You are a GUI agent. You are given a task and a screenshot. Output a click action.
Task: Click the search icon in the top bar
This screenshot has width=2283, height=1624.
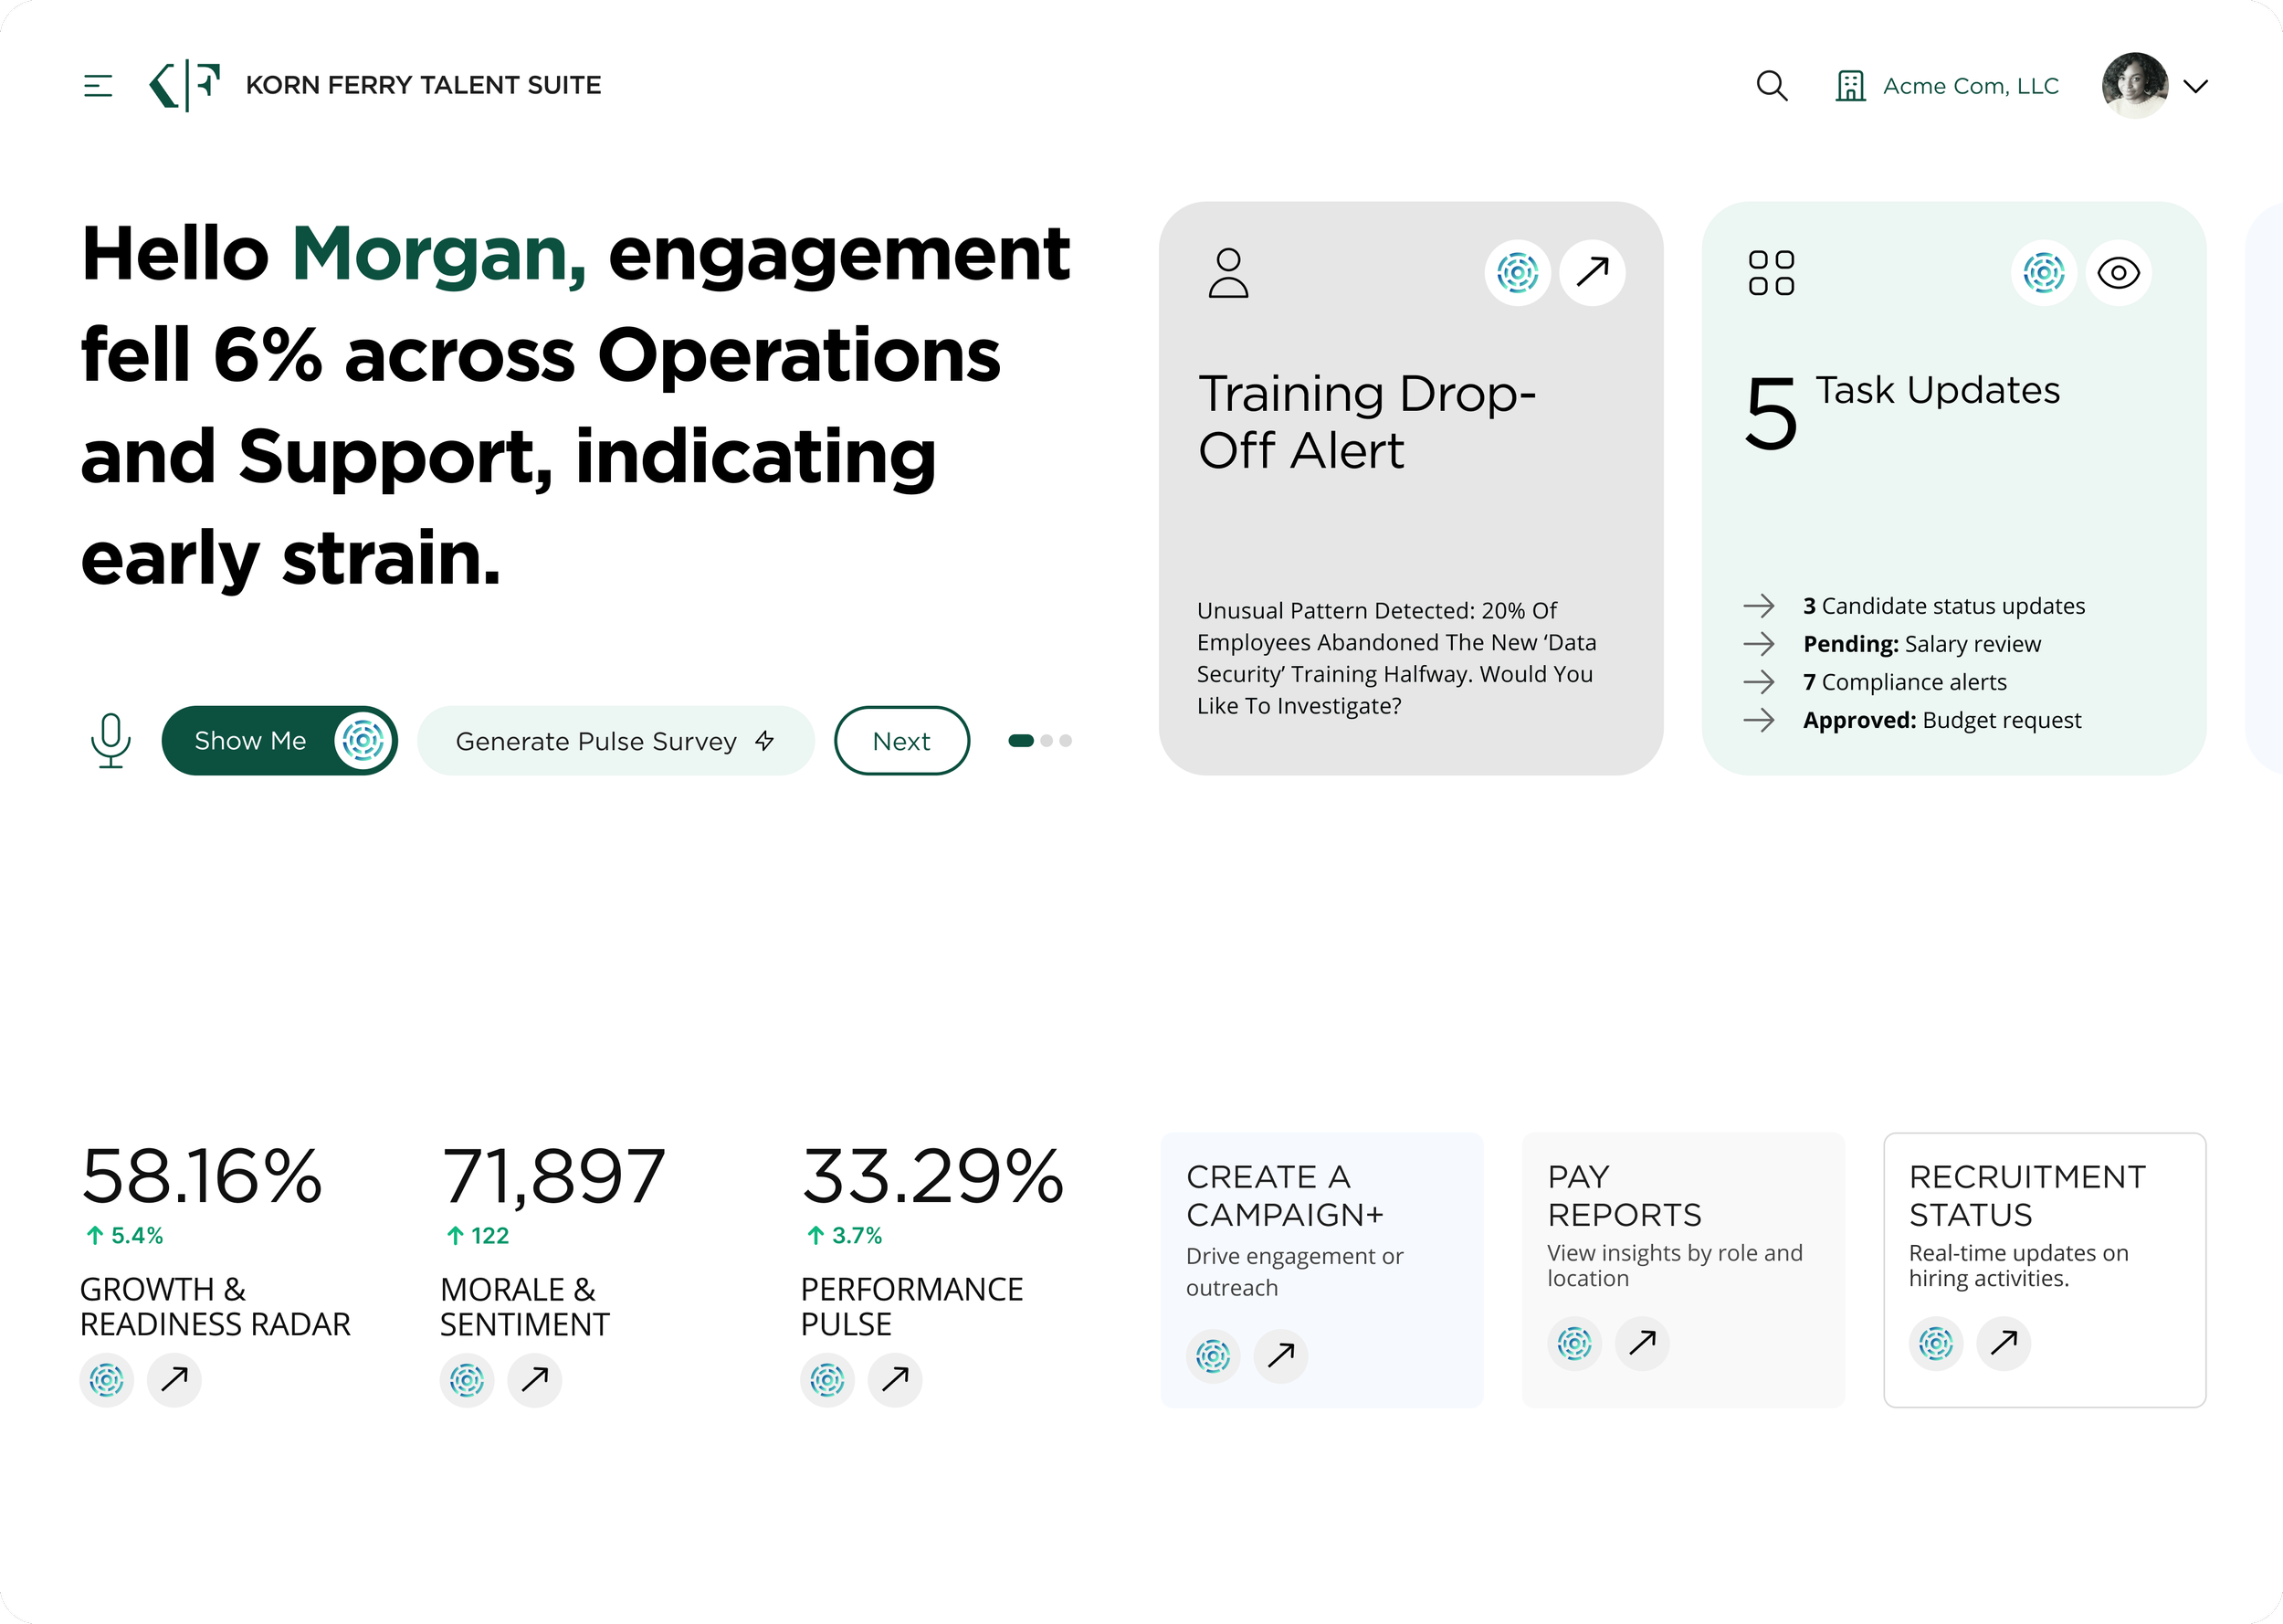click(x=1773, y=86)
